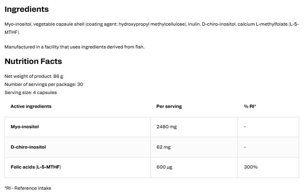This screenshot has width=304, height=195.
Task: Click the Per serving column header
Action: pyautogui.click(x=169, y=106)
